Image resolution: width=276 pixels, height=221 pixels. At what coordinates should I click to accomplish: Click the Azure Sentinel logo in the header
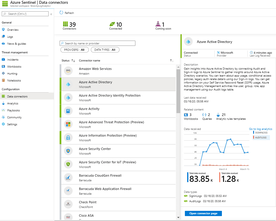point(5,3)
